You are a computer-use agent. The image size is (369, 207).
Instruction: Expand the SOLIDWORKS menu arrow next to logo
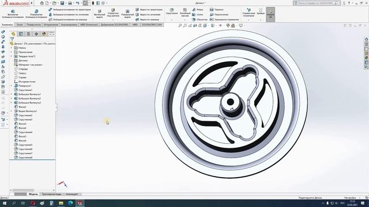pyautogui.click(x=32, y=3)
